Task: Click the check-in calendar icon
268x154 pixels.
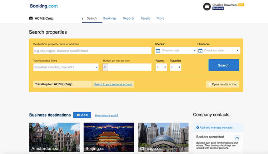Action: point(158,51)
